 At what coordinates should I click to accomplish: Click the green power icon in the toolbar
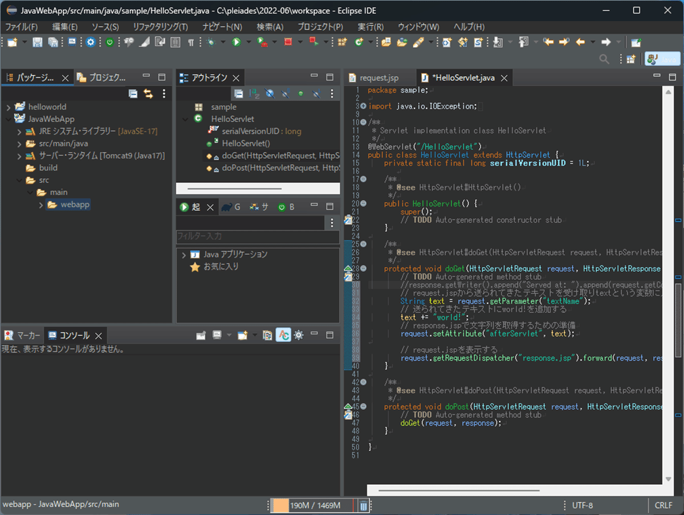pos(109,42)
